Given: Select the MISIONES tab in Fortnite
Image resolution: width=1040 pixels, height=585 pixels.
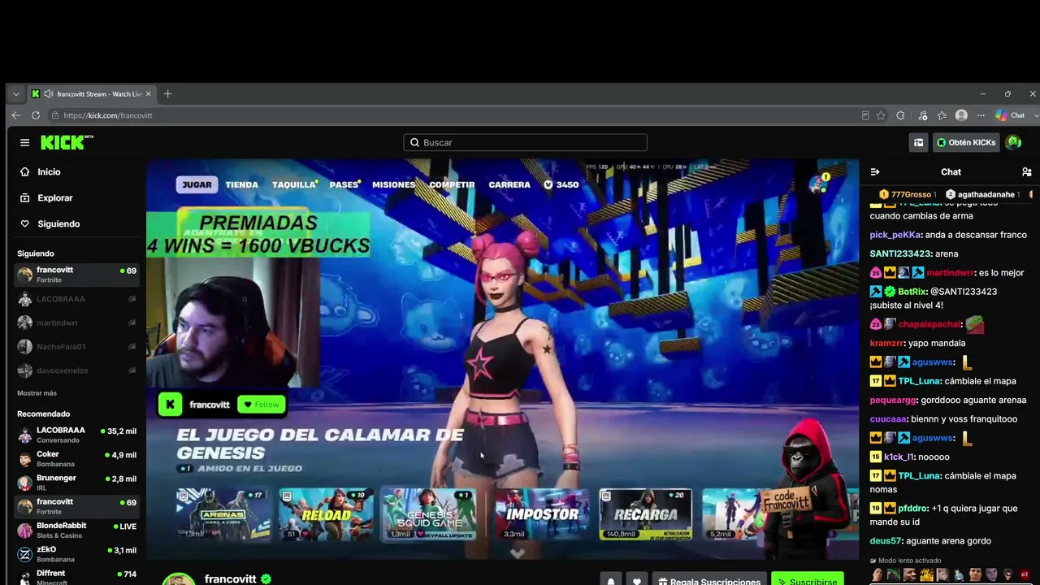Looking at the screenshot, I should [393, 184].
